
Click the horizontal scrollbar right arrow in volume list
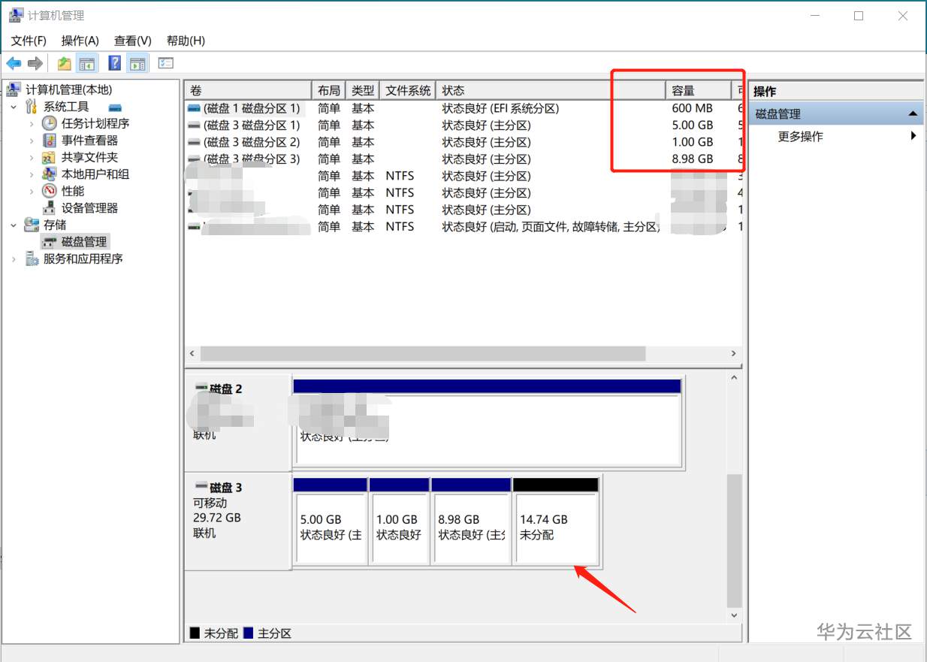(734, 353)
